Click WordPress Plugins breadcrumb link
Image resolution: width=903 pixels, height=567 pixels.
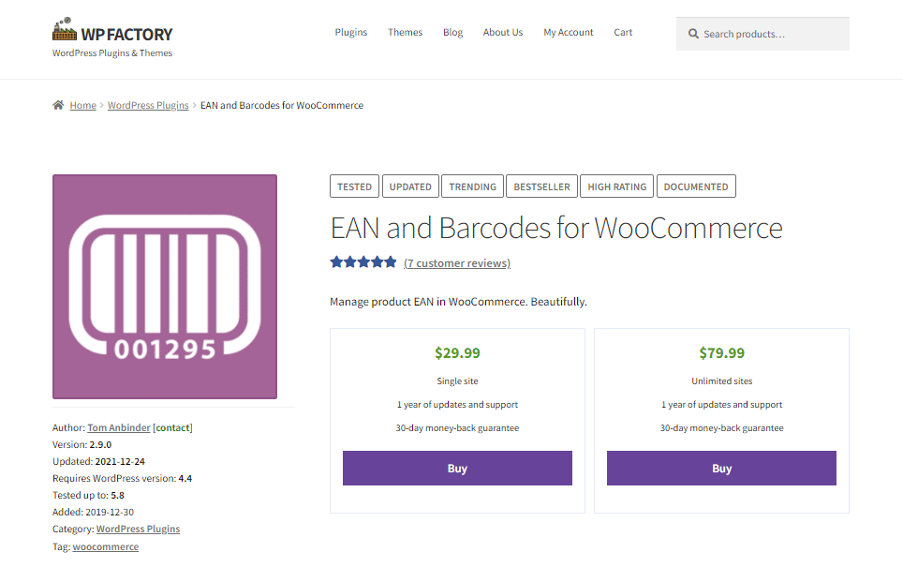click(148, 106)
